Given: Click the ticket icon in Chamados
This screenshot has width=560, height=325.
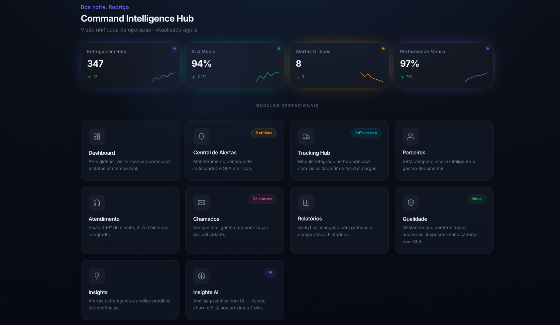Looking at the screenshot, I should [201, 203].
